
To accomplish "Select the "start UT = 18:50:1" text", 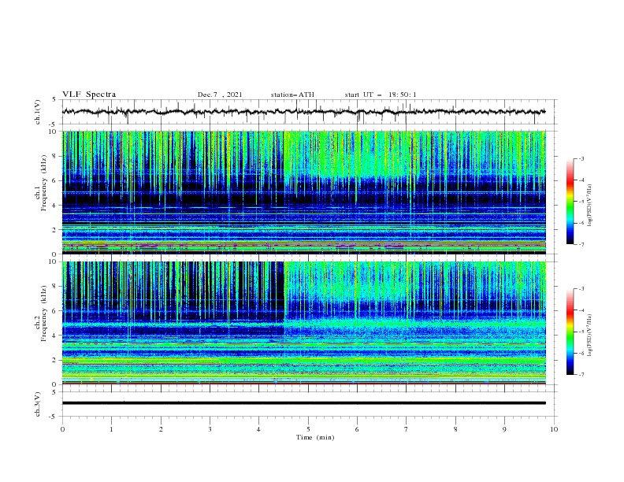I will (x=381, y=95).
